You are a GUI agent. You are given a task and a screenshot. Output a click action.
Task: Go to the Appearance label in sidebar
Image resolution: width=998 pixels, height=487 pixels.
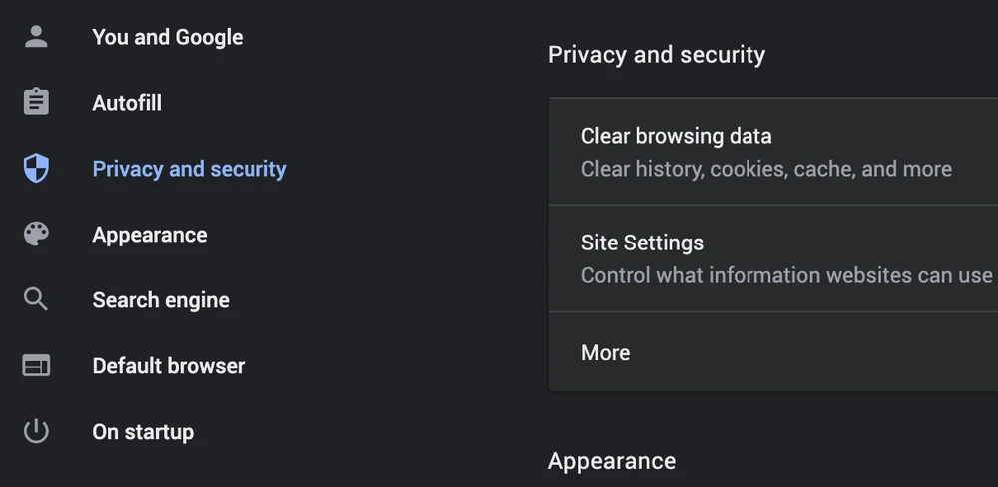[150, 235]
